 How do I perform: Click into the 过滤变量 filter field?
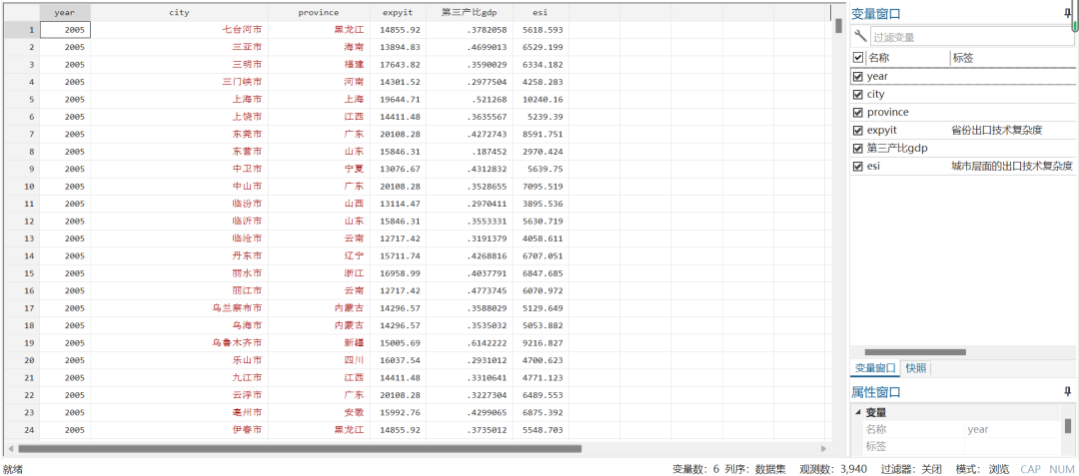tap(972, 37)
